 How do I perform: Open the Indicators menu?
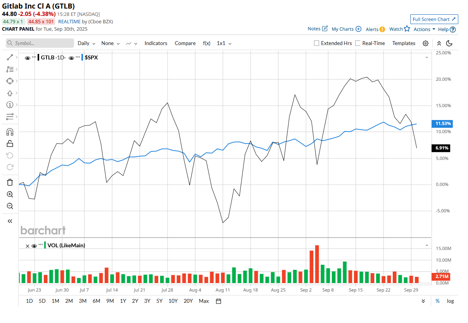[156, 43]
